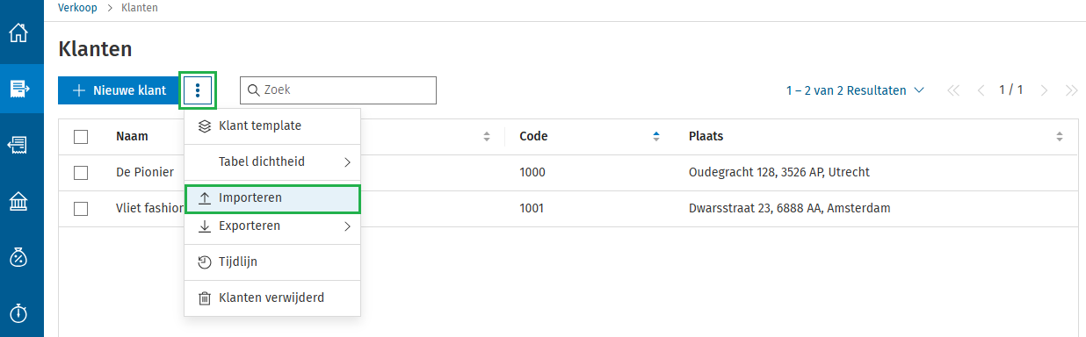Check the De Pionier row checkbox
The image size is (1086, 337).
click(x=81, y=173)
